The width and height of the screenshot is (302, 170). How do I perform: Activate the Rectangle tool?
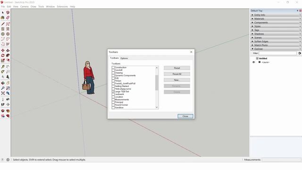(x=3, y=29)
